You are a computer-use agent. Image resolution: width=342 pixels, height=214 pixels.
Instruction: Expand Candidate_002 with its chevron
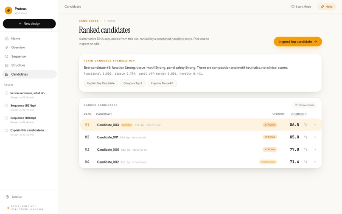click(315, 162)
